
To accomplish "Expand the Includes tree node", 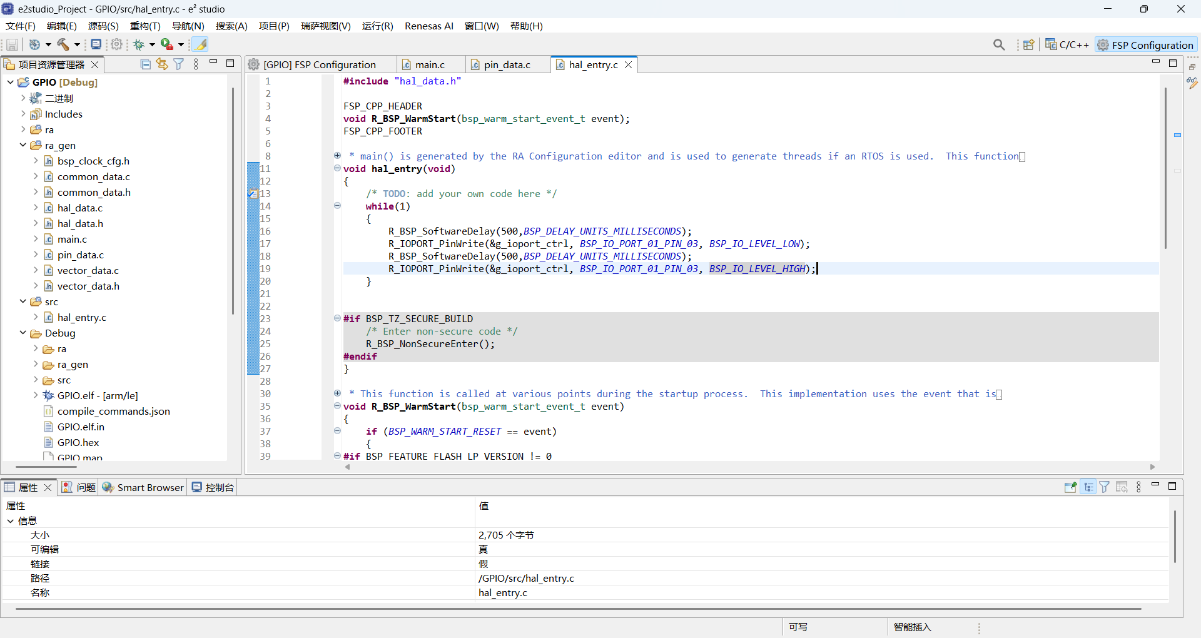I will (23, 114).
